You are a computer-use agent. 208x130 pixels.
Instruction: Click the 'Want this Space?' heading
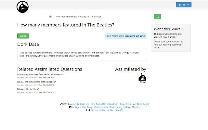[168, 29]
